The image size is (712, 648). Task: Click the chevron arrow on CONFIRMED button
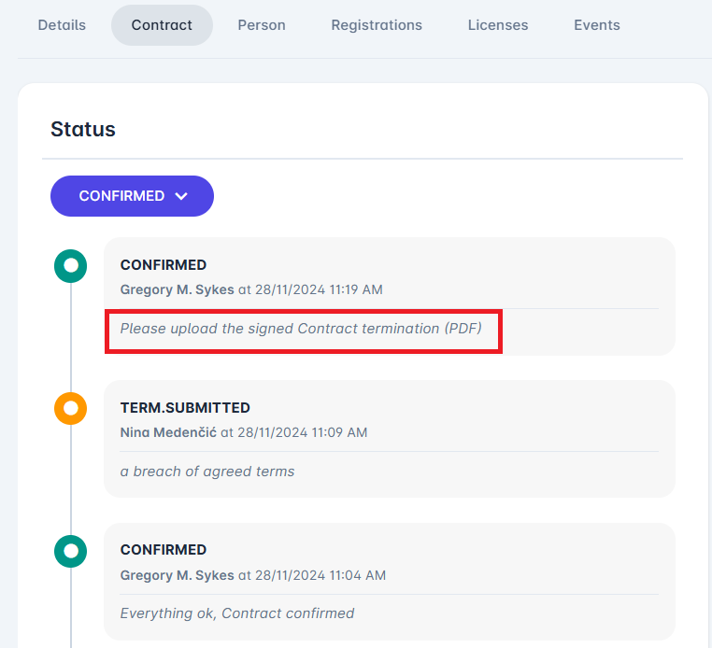click(181, 196)
